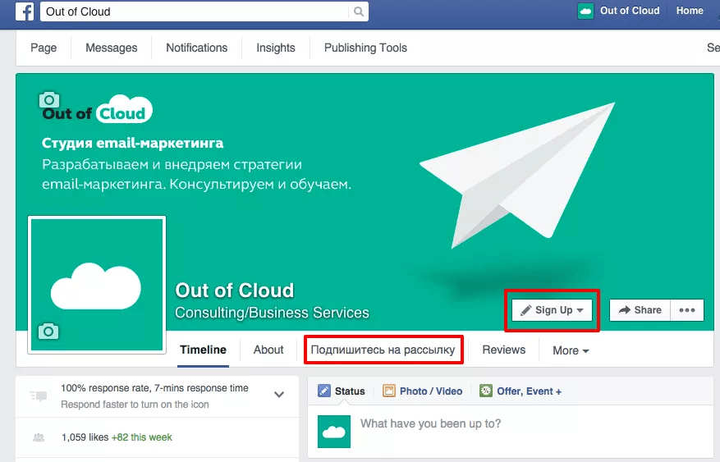Viewport: 720px width, 462px height.
Task: Click the response rate message icon
Action: pyautogui.click(x=39, y=396)
